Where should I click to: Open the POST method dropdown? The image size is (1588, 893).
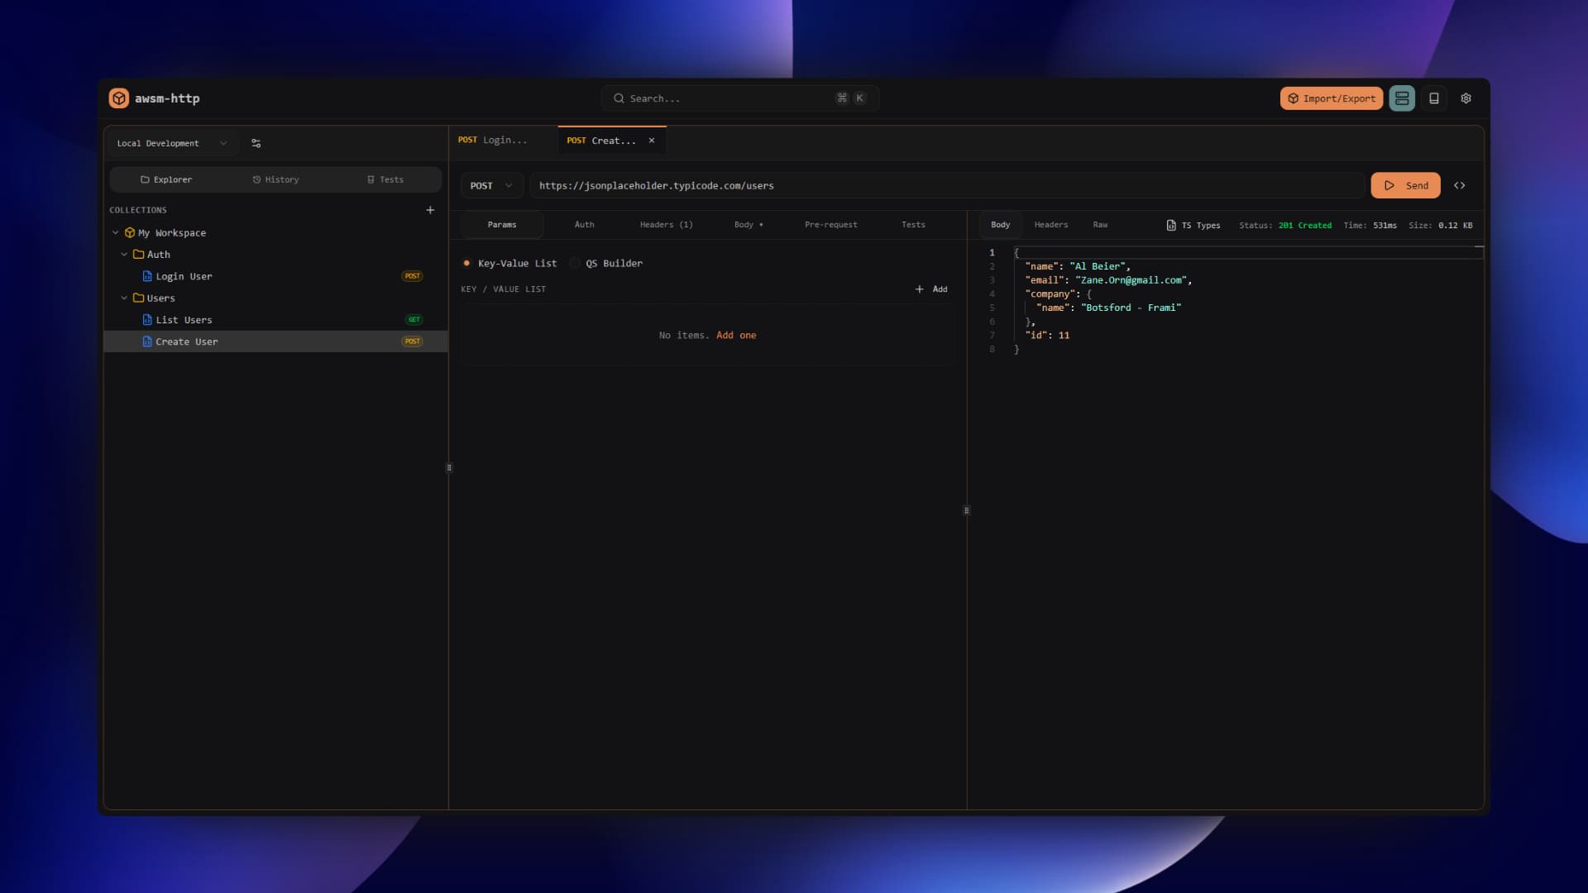point(491,185)
